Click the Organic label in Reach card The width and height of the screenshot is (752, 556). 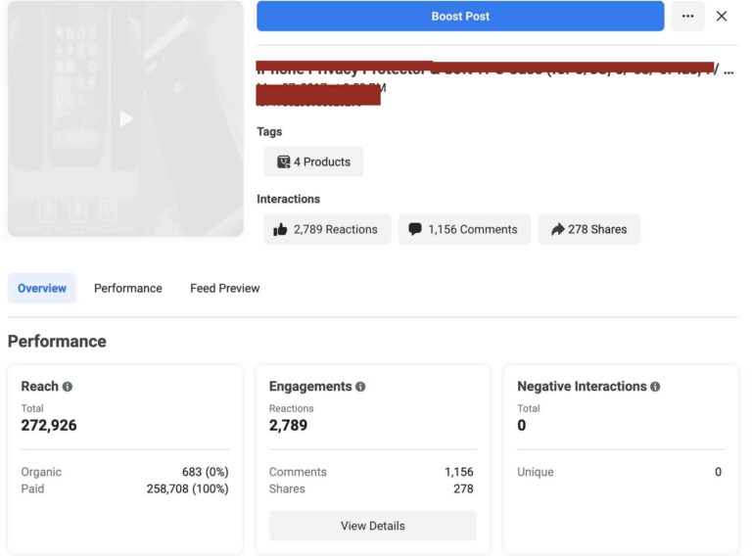[x=41, y=472]
